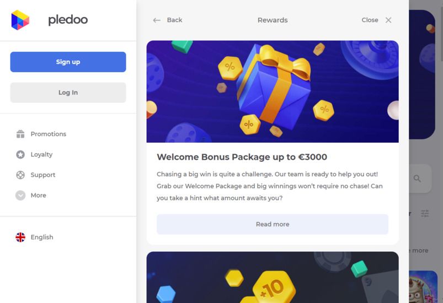The height and width of the screenshot is (303, 443).
Task: Click the Welcome Bonus Package heading
Action: point(242,157)
